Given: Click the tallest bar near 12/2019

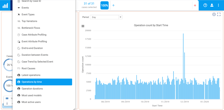Looking at the screenshot, I should click(x=183, y=66).
